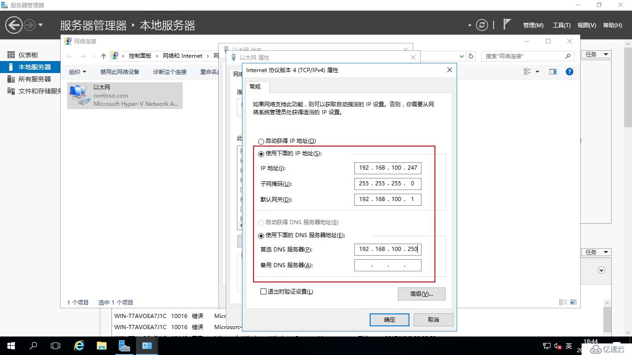This screenshot has height=355, width=632.
Task: Switch to details view icon in status bar
Action: [x=563, y=302]
